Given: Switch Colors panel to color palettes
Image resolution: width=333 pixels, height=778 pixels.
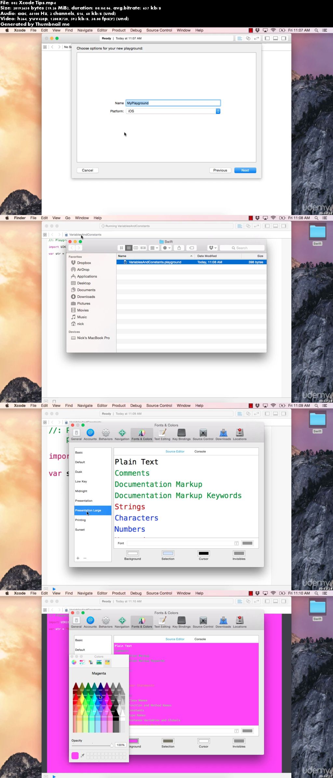Looking at the screenshot, I should click(91, 662).
